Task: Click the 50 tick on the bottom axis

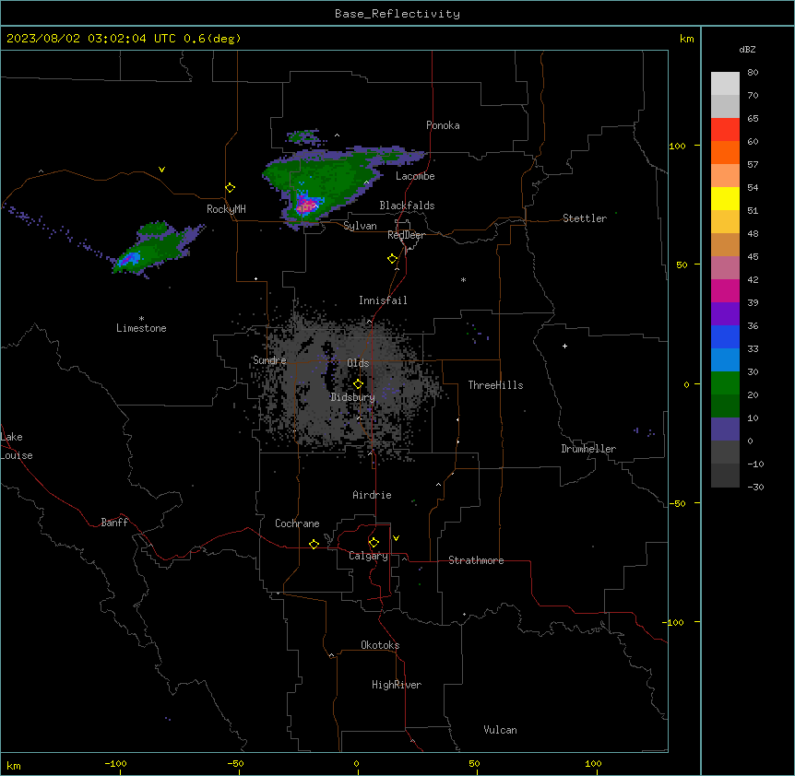Action: pyautogui.click(x=474, y=763)
